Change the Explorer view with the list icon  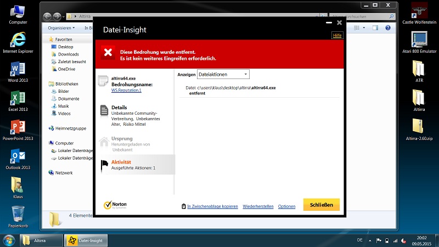pyautogui.click(x=356, y=28)
